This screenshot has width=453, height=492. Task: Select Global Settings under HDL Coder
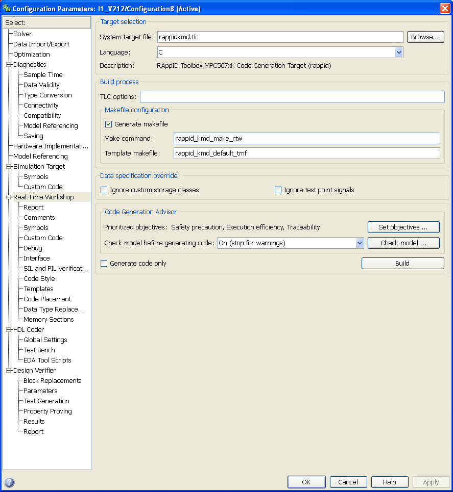coord(45,340)
